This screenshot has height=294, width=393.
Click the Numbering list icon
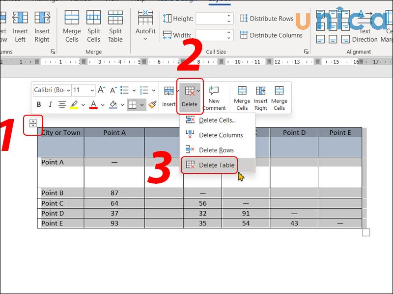pos(144,90)
